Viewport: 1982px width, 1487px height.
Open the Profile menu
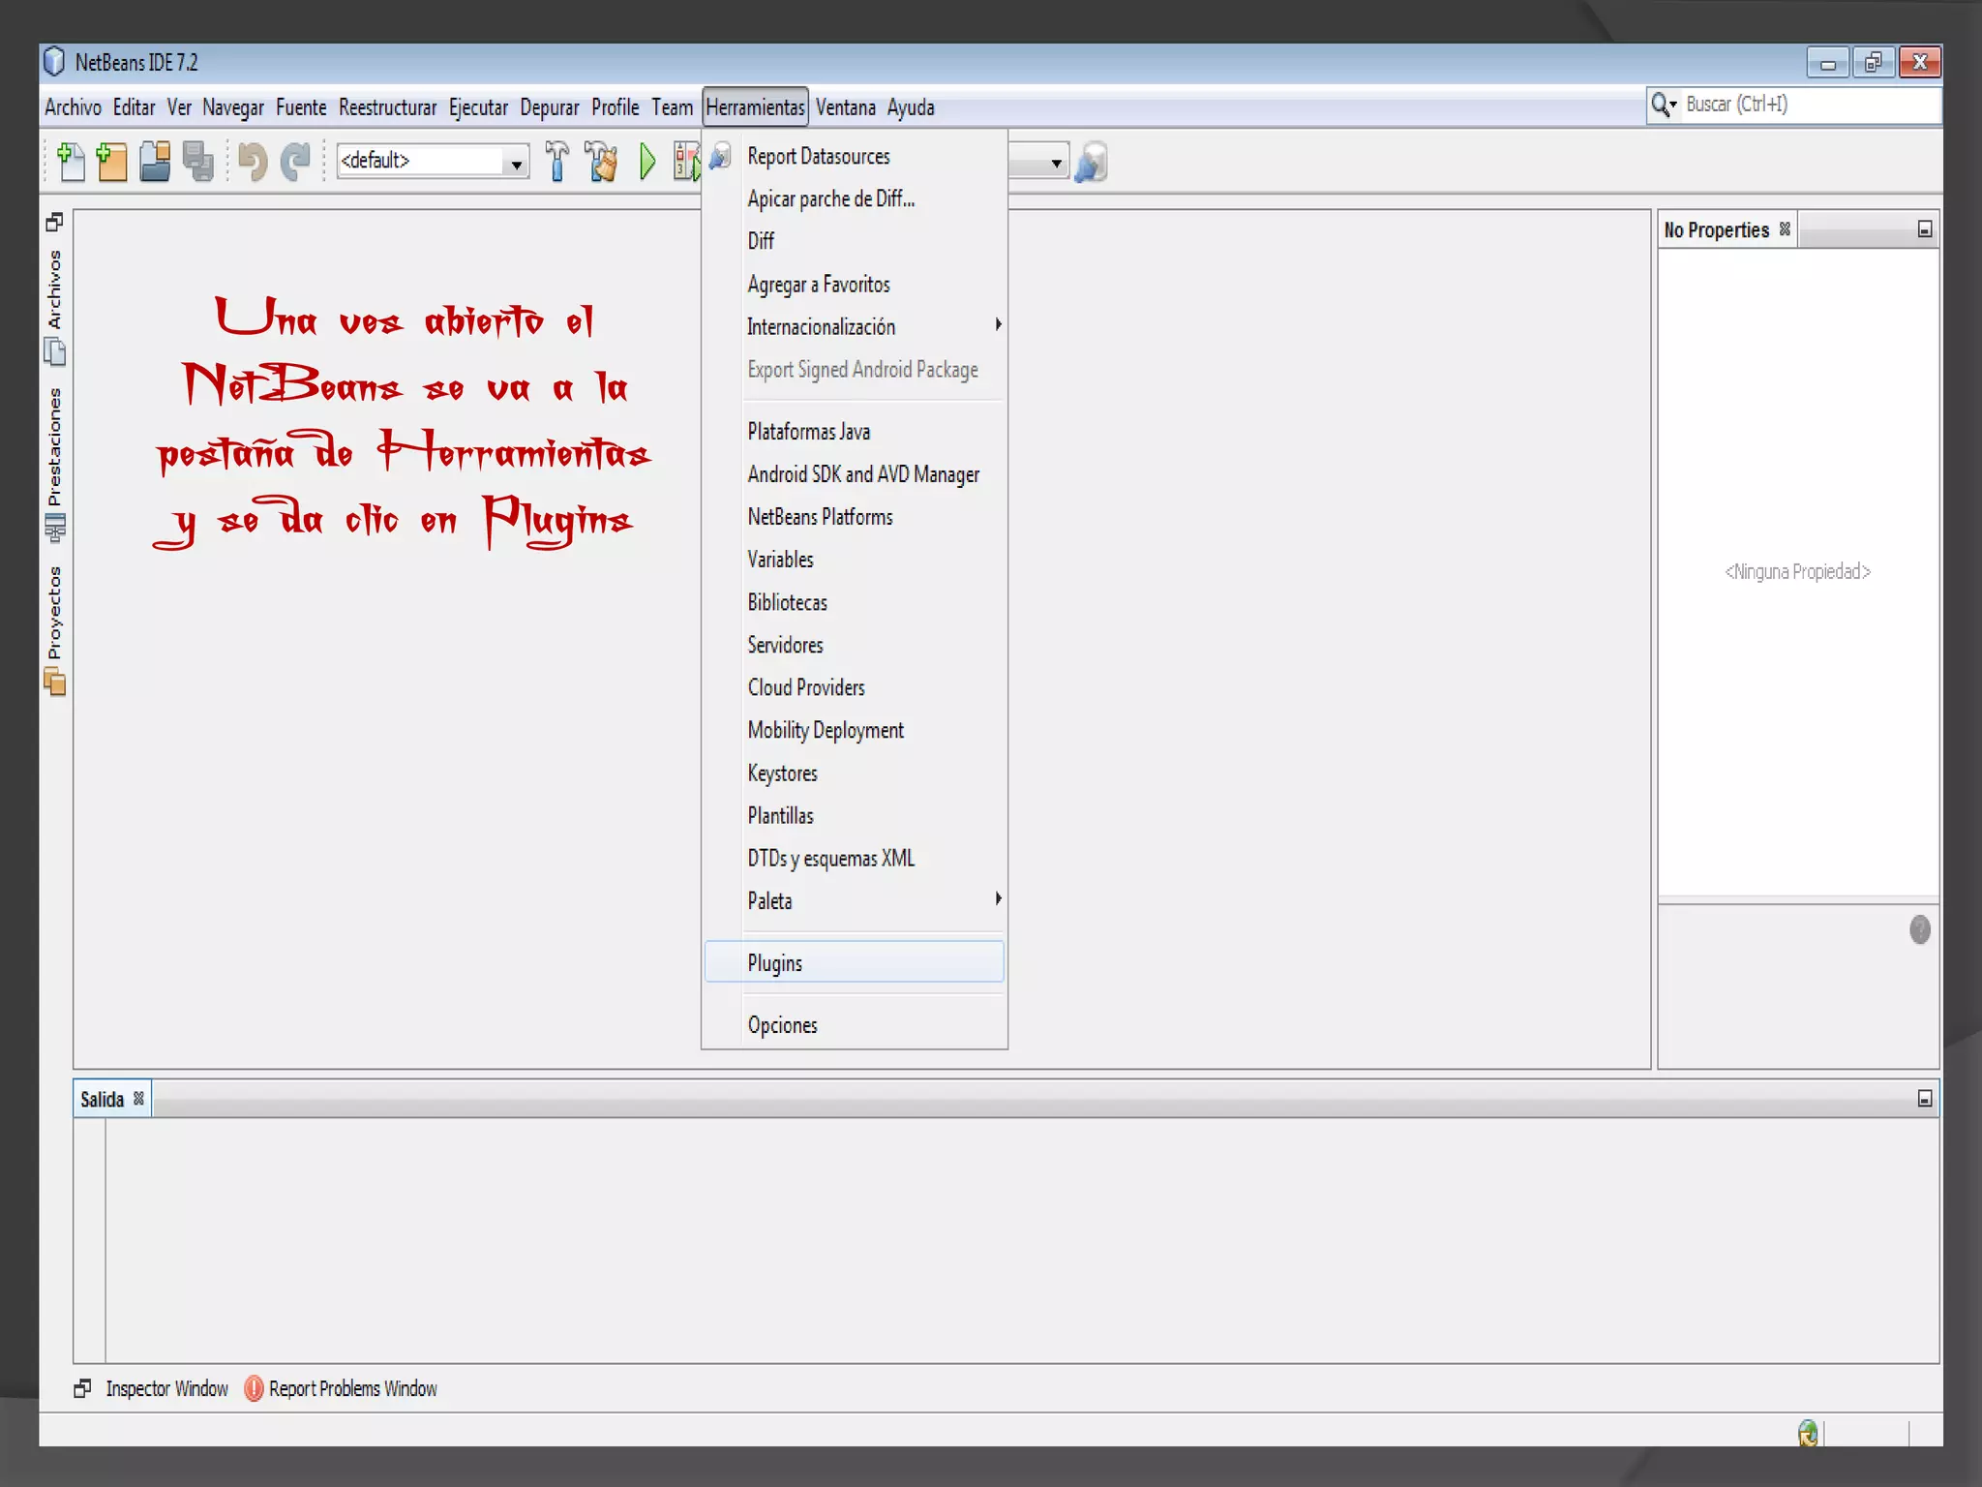(616, 107)
